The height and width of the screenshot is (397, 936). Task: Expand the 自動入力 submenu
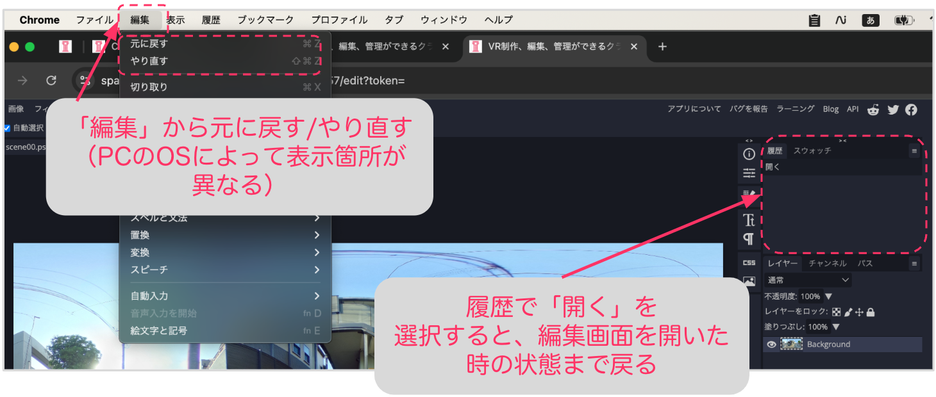(x=225, y=296)
